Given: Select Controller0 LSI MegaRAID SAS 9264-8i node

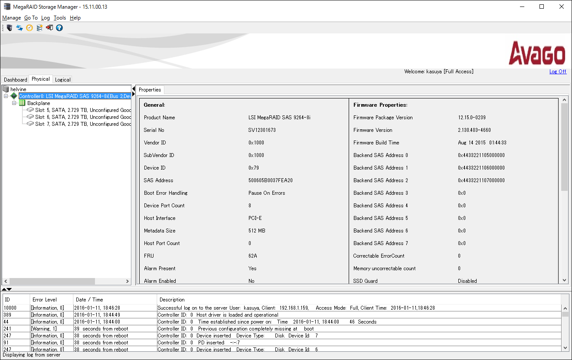Looking at the screenshot, I should click(x=75, y=96).
